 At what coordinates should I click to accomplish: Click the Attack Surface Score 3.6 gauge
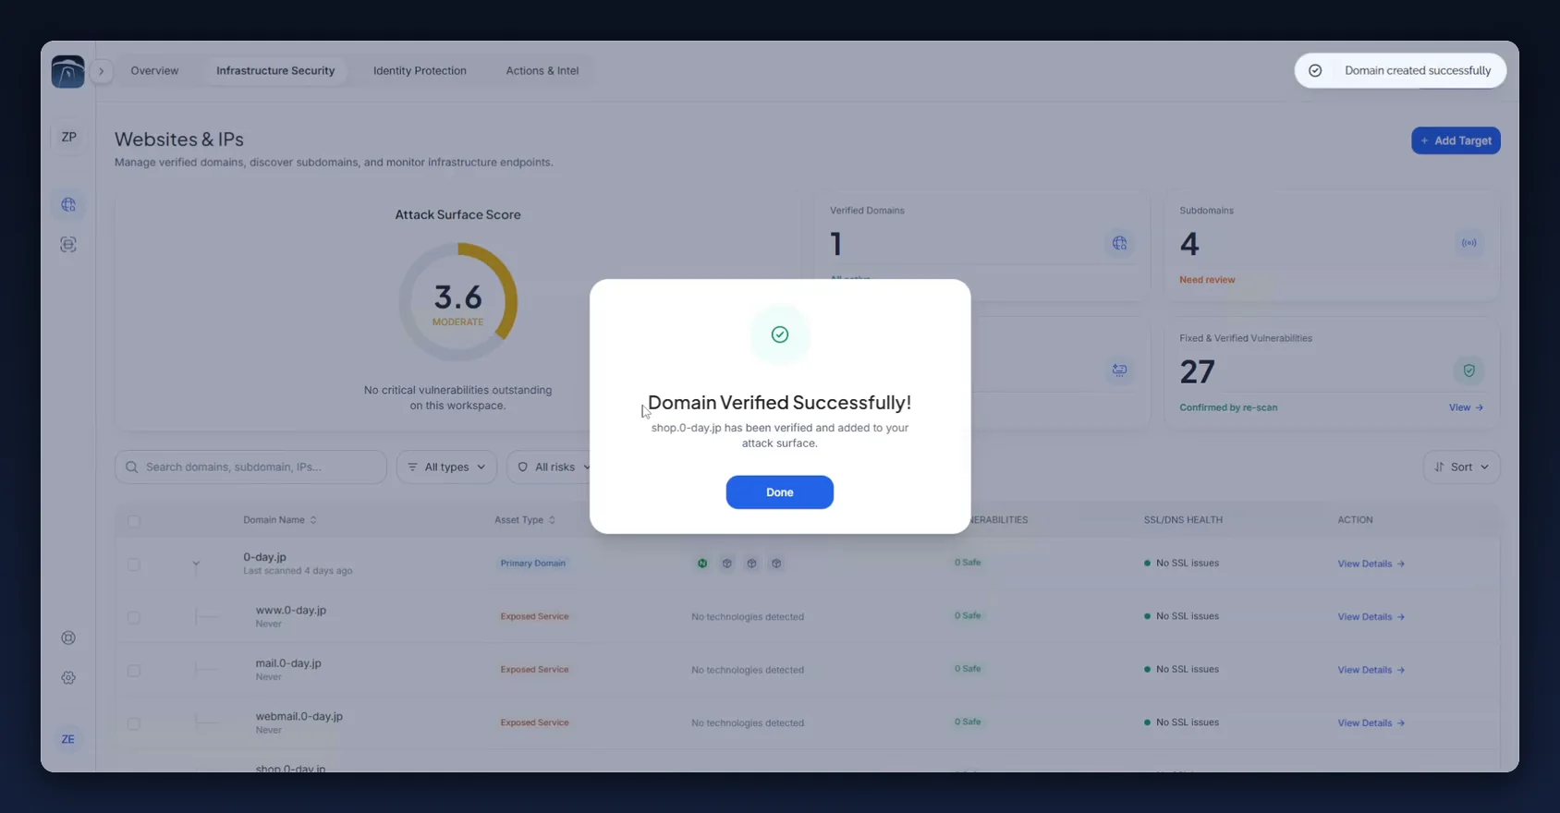457,302
